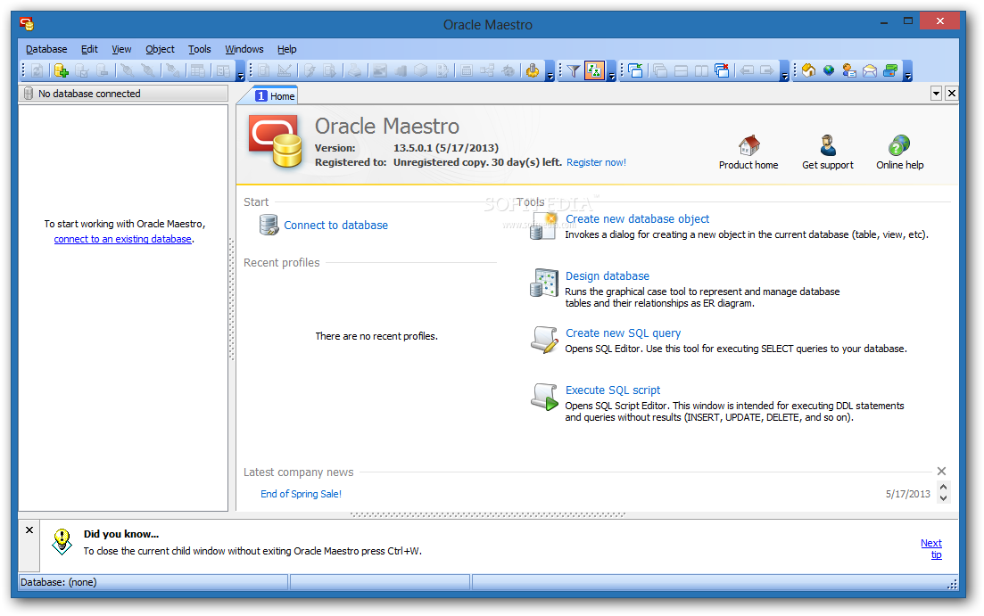Click the disabled table view toolbar icon
The width and height of the screenshot is (984, 616).
tap(198, 71)
